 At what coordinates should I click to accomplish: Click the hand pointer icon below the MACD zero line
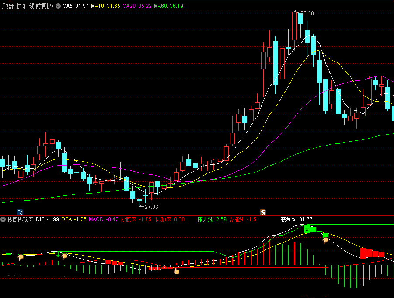(177, 271)
